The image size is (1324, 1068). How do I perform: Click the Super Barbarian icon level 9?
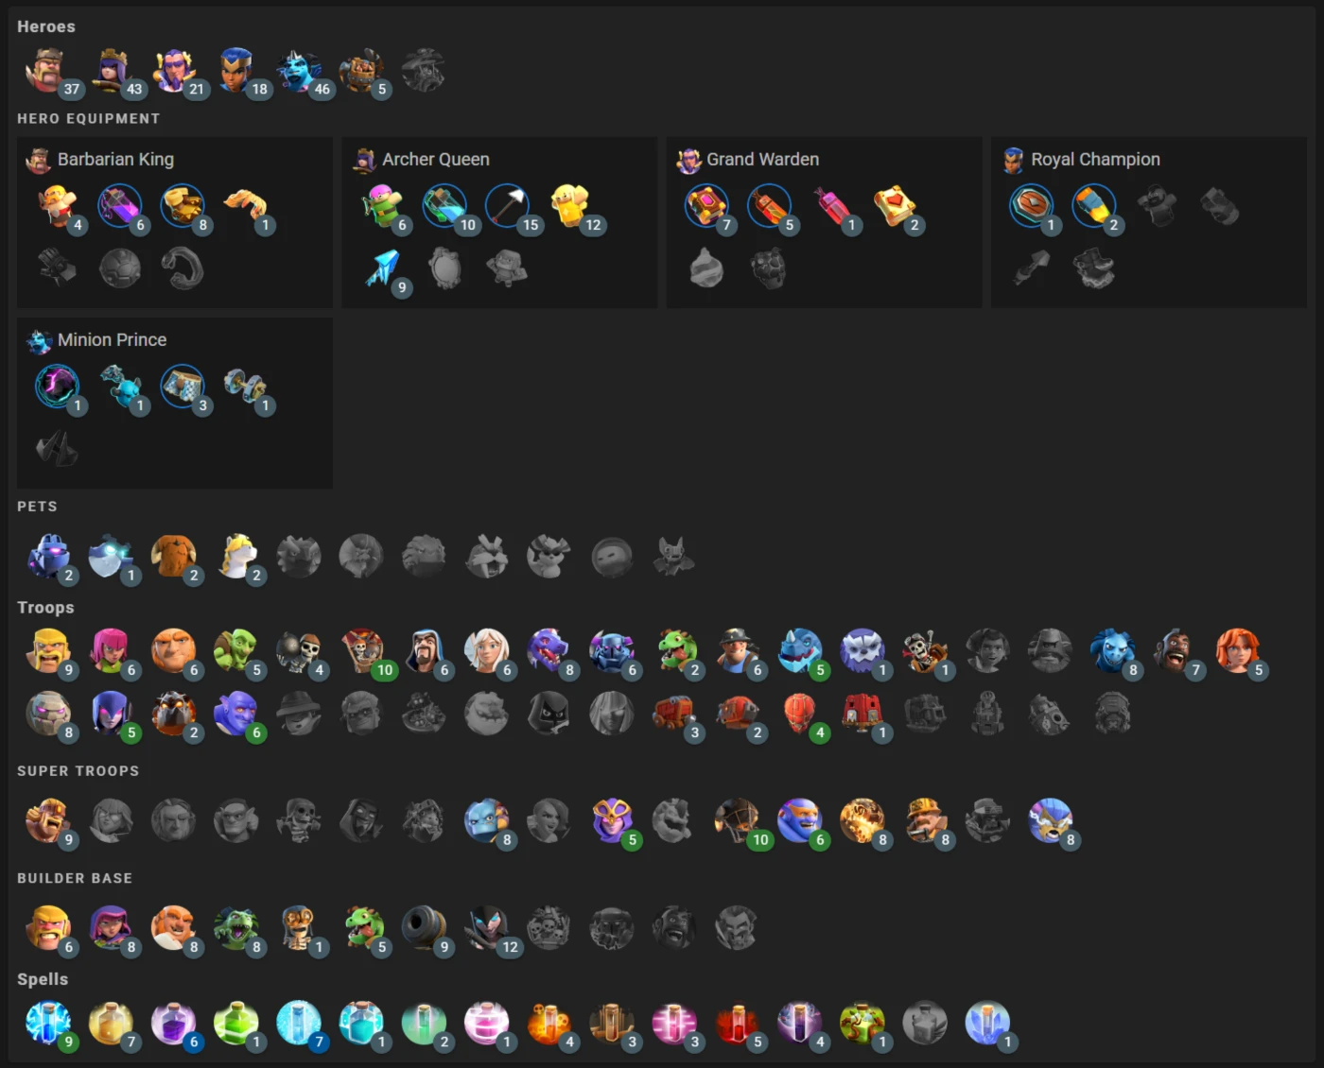tap(48, 820)
